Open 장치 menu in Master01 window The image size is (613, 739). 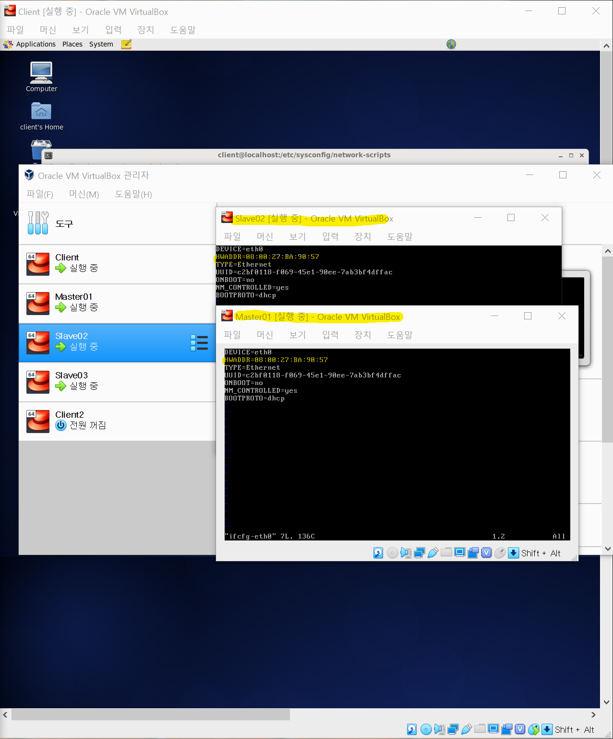(363, 335)
